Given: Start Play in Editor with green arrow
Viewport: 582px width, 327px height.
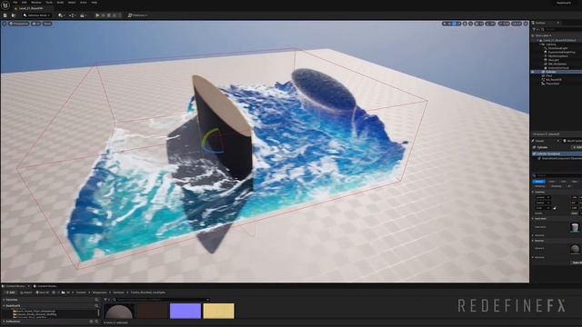Looking at the screenshot, I should tap(97, 15).
